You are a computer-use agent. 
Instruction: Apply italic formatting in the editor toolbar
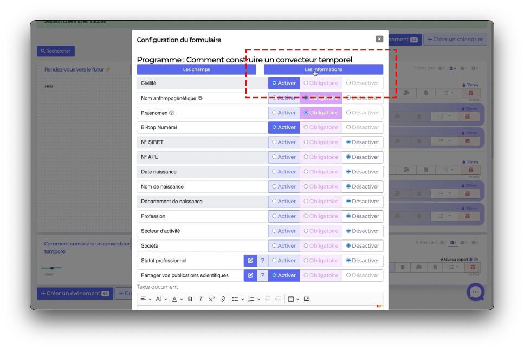[200, 299]
